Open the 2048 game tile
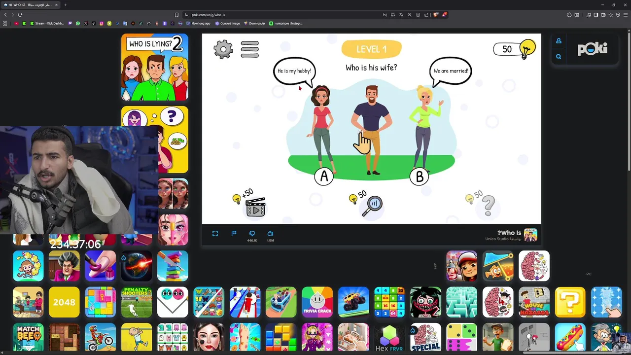Screen dimensions: 631x355 [x=64, y=302]
